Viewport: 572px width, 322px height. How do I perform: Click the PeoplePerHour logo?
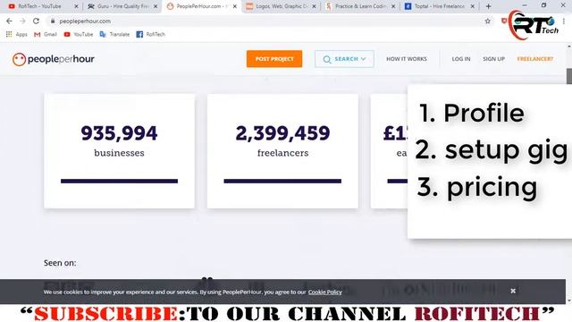tap(54, 59)
